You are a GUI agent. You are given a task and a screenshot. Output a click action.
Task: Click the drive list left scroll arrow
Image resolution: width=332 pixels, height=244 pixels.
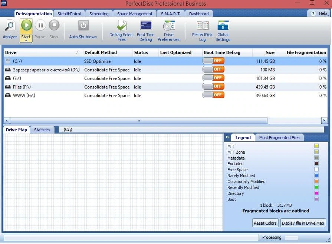tap(7, 121)
